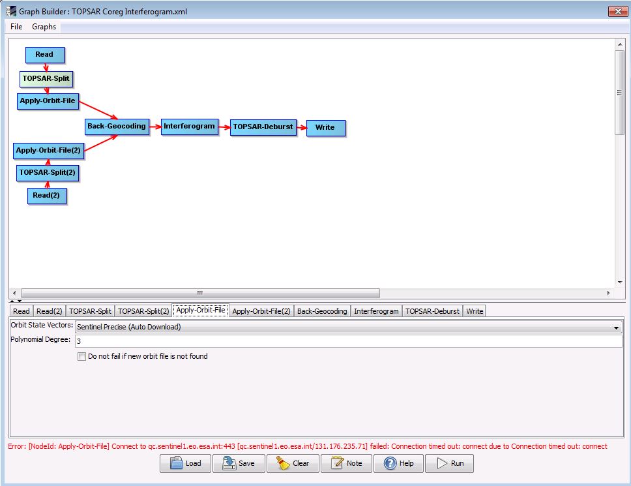
Task: Open the Back-Geocoding tab
Action: (322, 311)
